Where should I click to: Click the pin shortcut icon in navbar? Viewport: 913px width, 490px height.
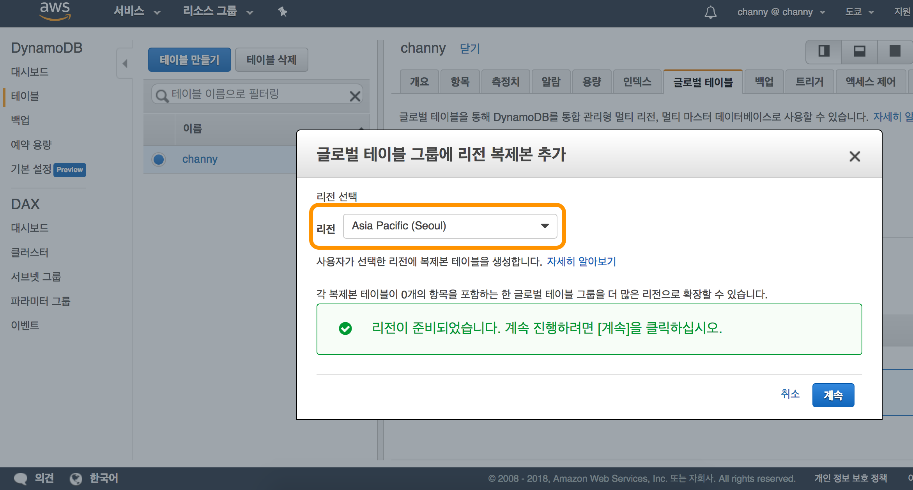pos(283,12)
